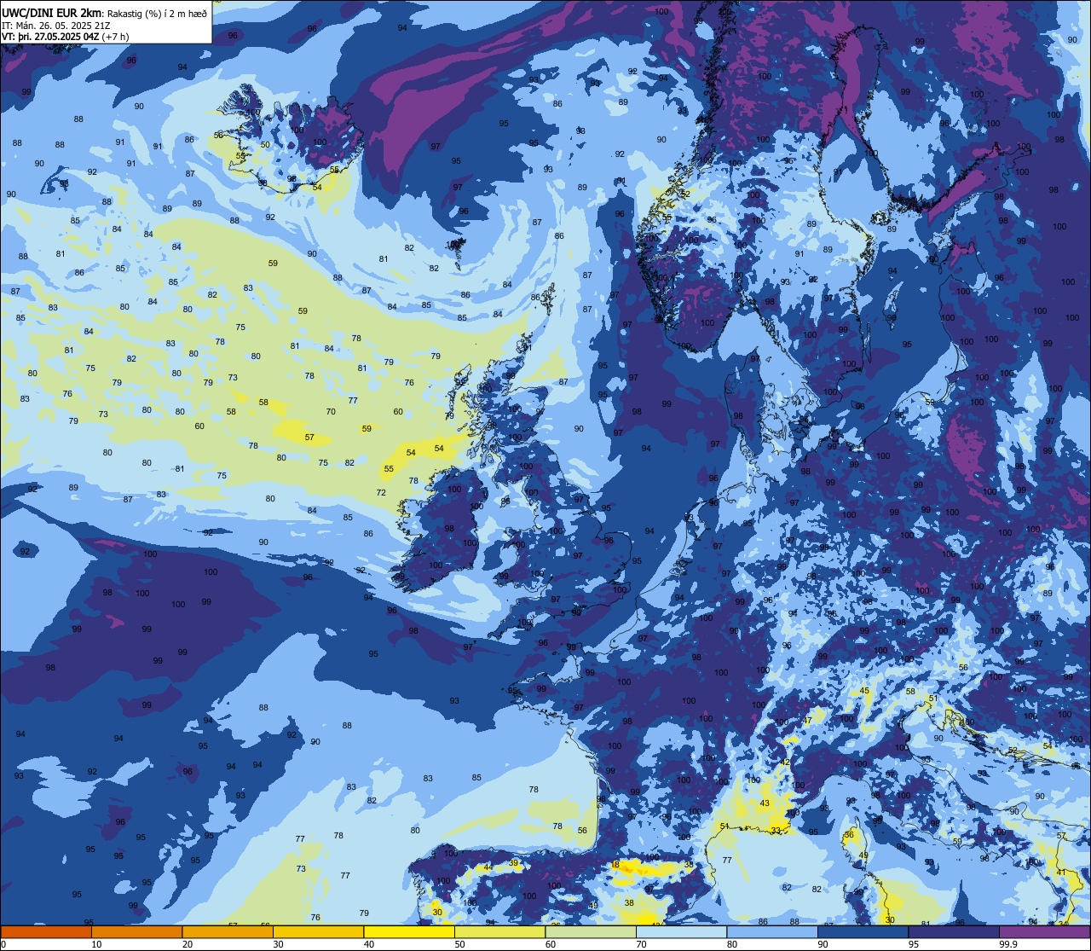Click the humidity value "47" on the map

tap(808, 721)
